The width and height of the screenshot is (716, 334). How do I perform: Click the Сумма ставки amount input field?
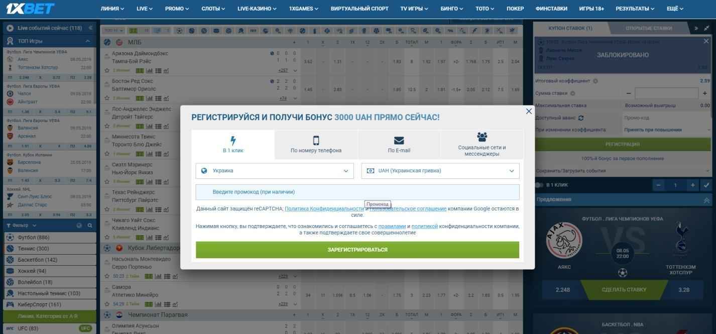tap(666, 93)
